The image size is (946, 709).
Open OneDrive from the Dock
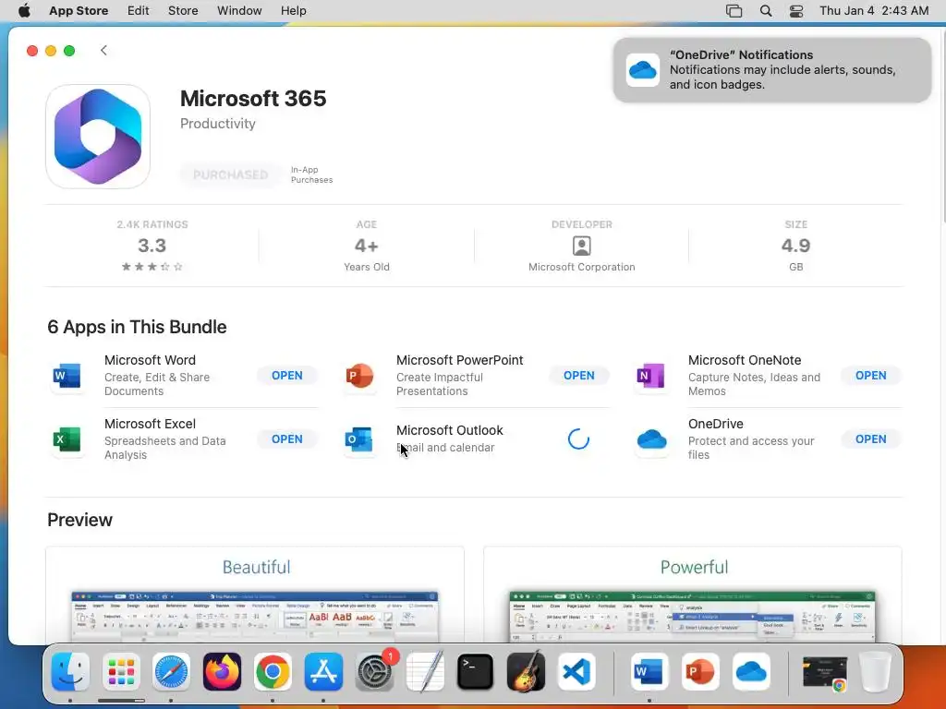[751, 672]
